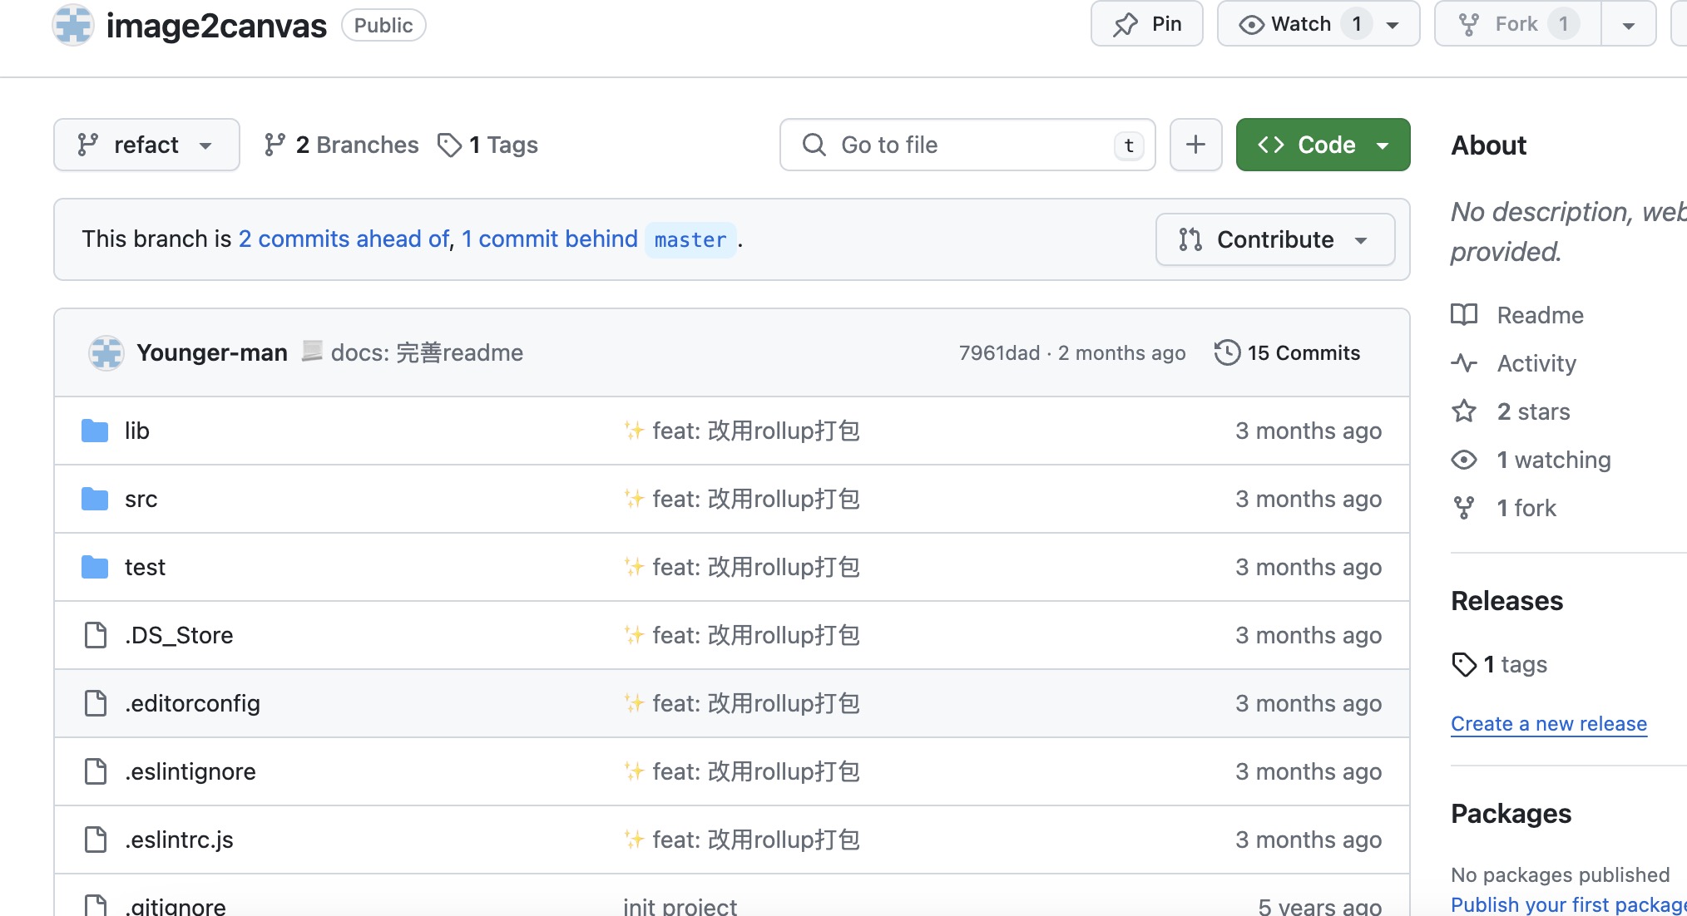Click the pin icon to pin repository
This screenshot has height=916, width=1687.
click(1126, 25)
